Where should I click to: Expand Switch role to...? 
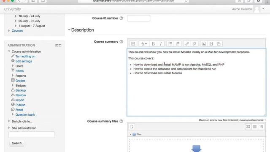click(x=9, y=121)
